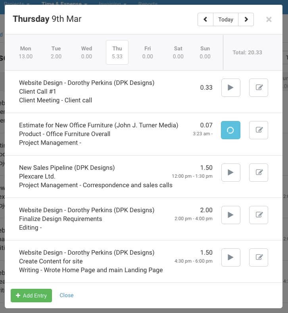Go to the previous day arrow
The height and width of the screenshot is (313, 288).
pyautogui.click(x=205, y=19)
